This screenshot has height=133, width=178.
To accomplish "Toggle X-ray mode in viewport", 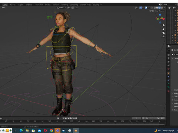I will pyautogui.click(x=152, y=8).
